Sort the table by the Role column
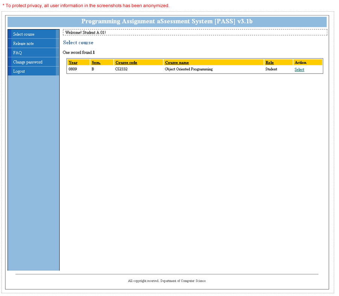The width and height of the screenshot is (339, 296). 269,63
